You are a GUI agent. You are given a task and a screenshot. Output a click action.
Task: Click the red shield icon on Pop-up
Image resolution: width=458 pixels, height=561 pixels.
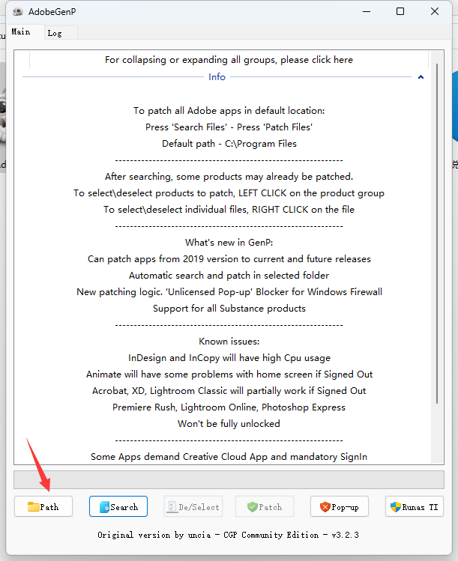(325, 506)
